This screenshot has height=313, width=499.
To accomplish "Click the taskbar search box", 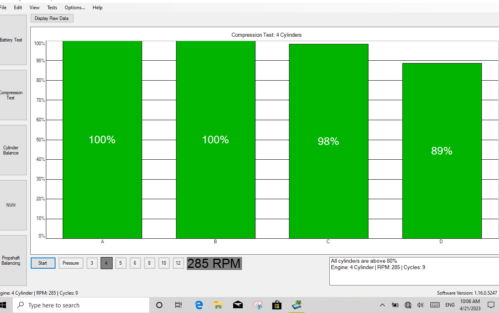I will pyautogui.click(x=81, y=305).
